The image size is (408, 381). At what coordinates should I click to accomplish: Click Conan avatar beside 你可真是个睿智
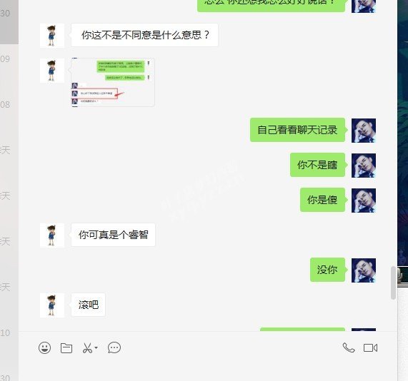52,235
